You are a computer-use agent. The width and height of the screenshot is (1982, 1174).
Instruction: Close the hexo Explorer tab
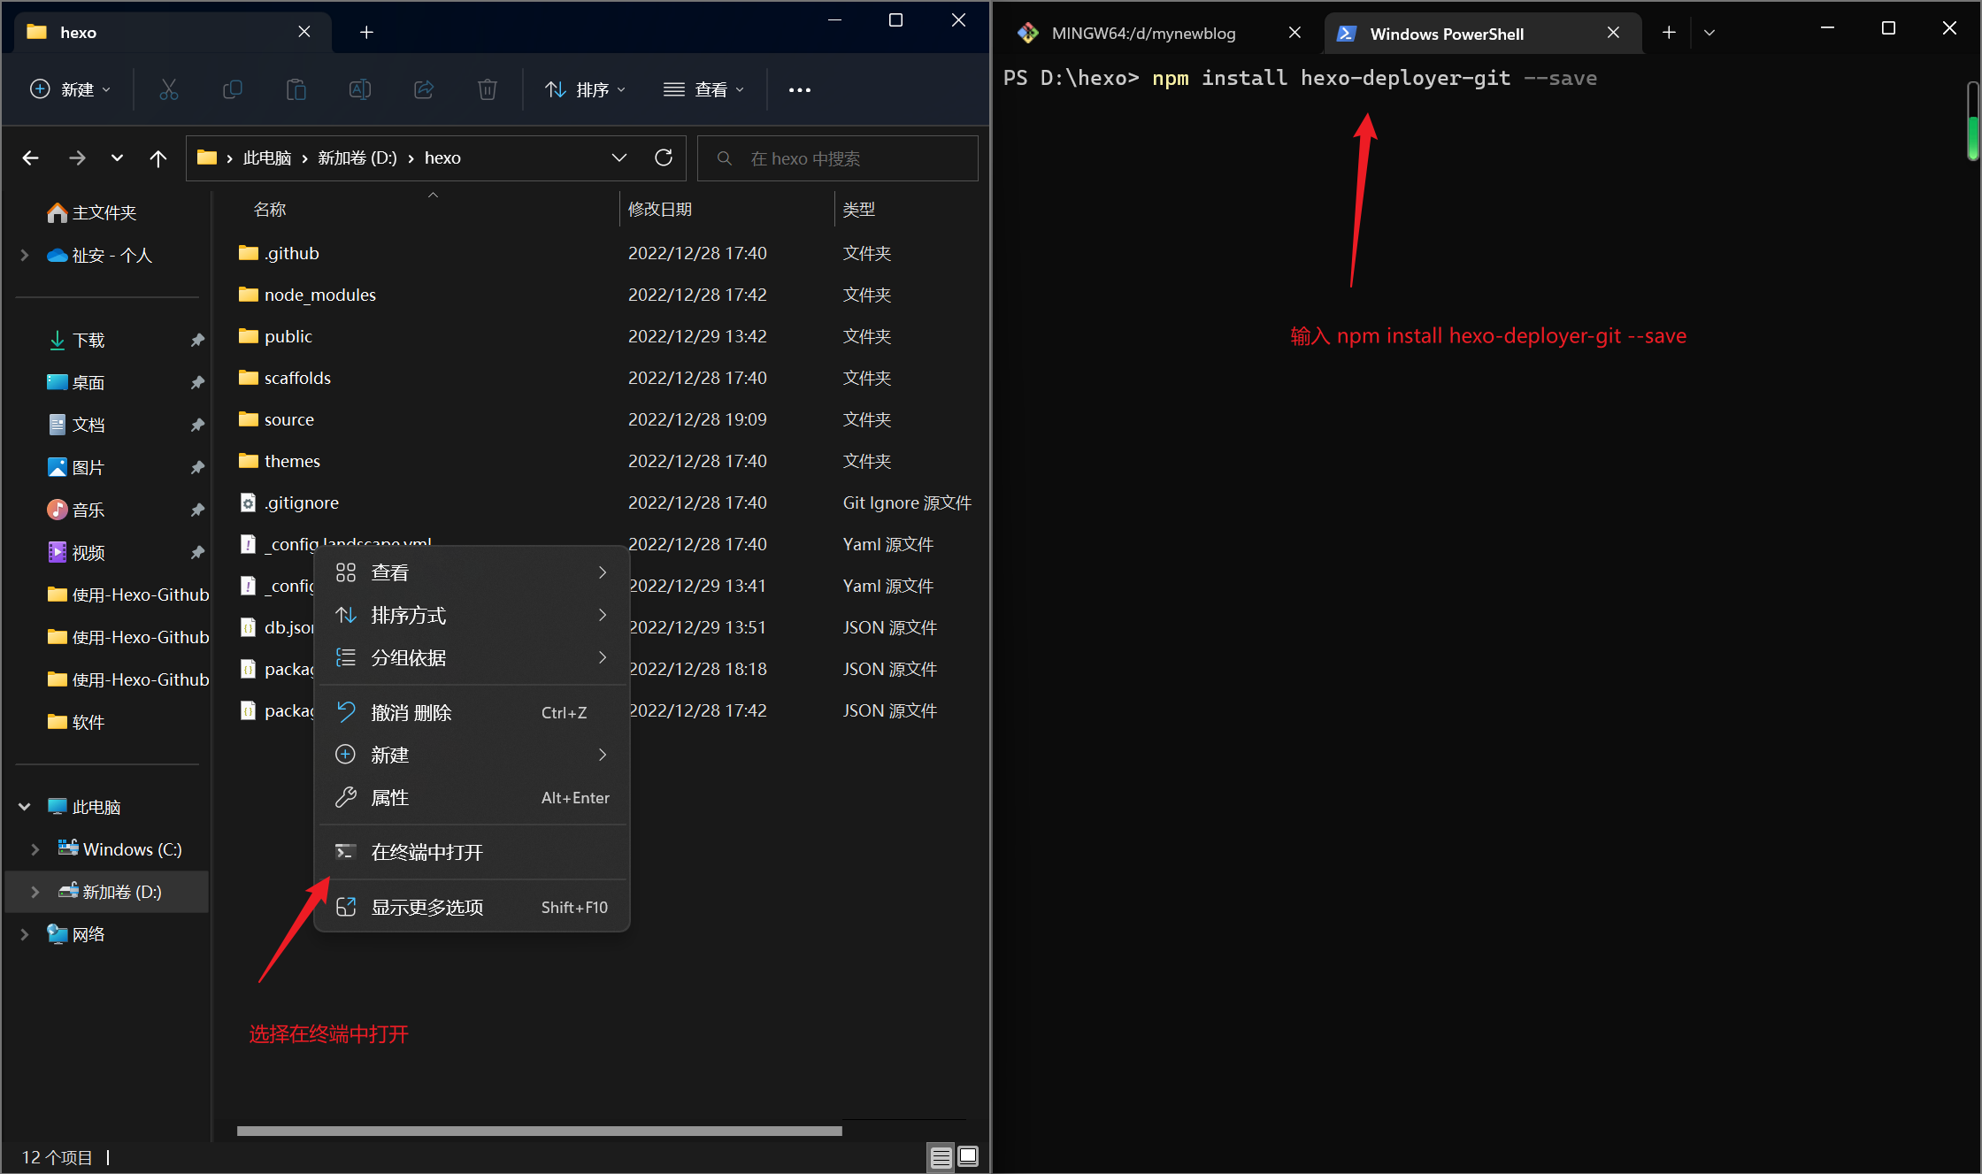click(304, 32)
